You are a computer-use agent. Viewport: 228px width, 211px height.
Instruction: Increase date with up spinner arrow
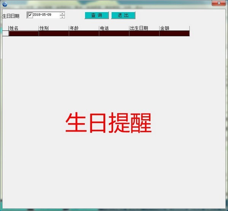[x=62, y=14]
